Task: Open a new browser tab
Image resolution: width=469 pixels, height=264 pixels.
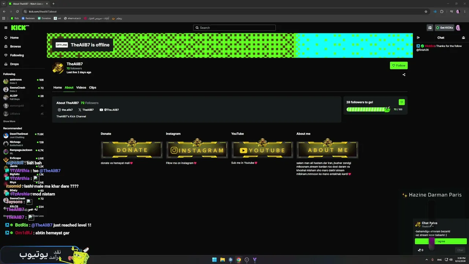Action: pyautogui.click(x=53, y=4)
